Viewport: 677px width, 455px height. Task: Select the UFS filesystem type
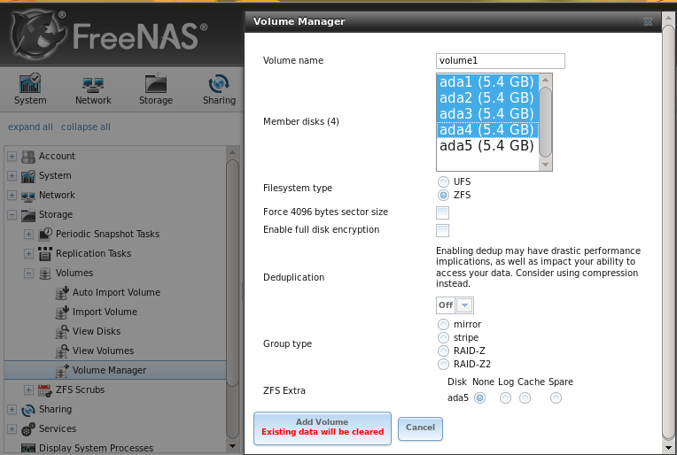click(x=443, y=182)
